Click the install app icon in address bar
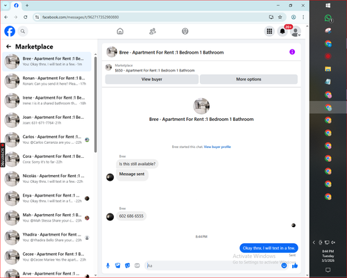This screenshot has height=278, width=347. tap(271, 17)
